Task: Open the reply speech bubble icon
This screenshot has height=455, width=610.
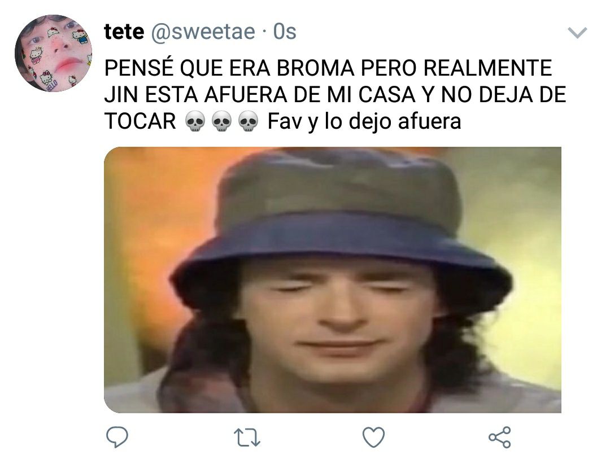Action: coord(117,437)
